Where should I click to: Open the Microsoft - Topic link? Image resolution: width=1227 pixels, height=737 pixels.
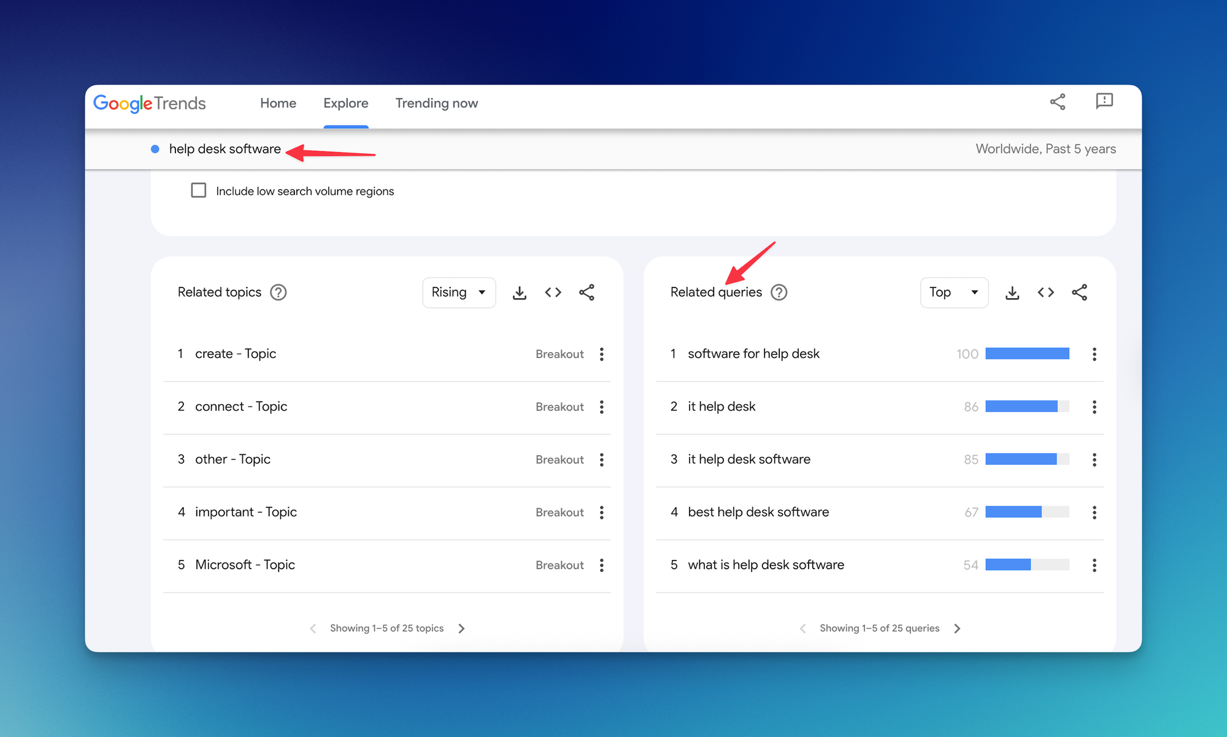point(245,565)
